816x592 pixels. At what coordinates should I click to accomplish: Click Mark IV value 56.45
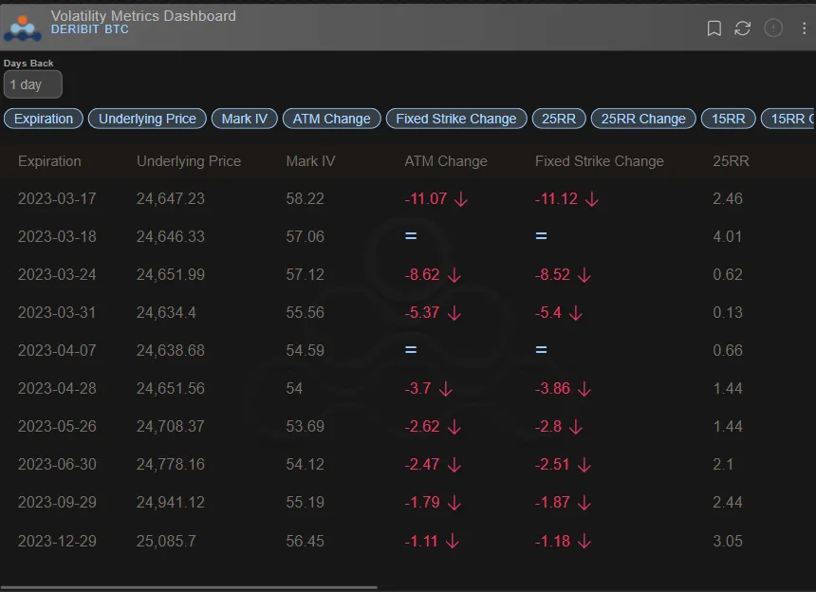click(305, 541)
